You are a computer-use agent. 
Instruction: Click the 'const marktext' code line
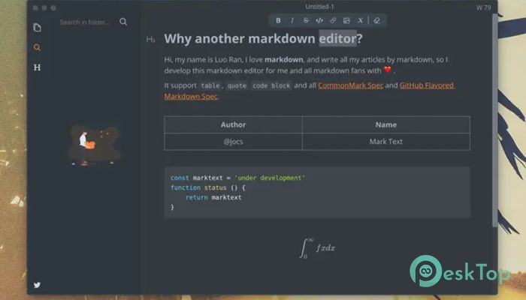coord(238,178)
